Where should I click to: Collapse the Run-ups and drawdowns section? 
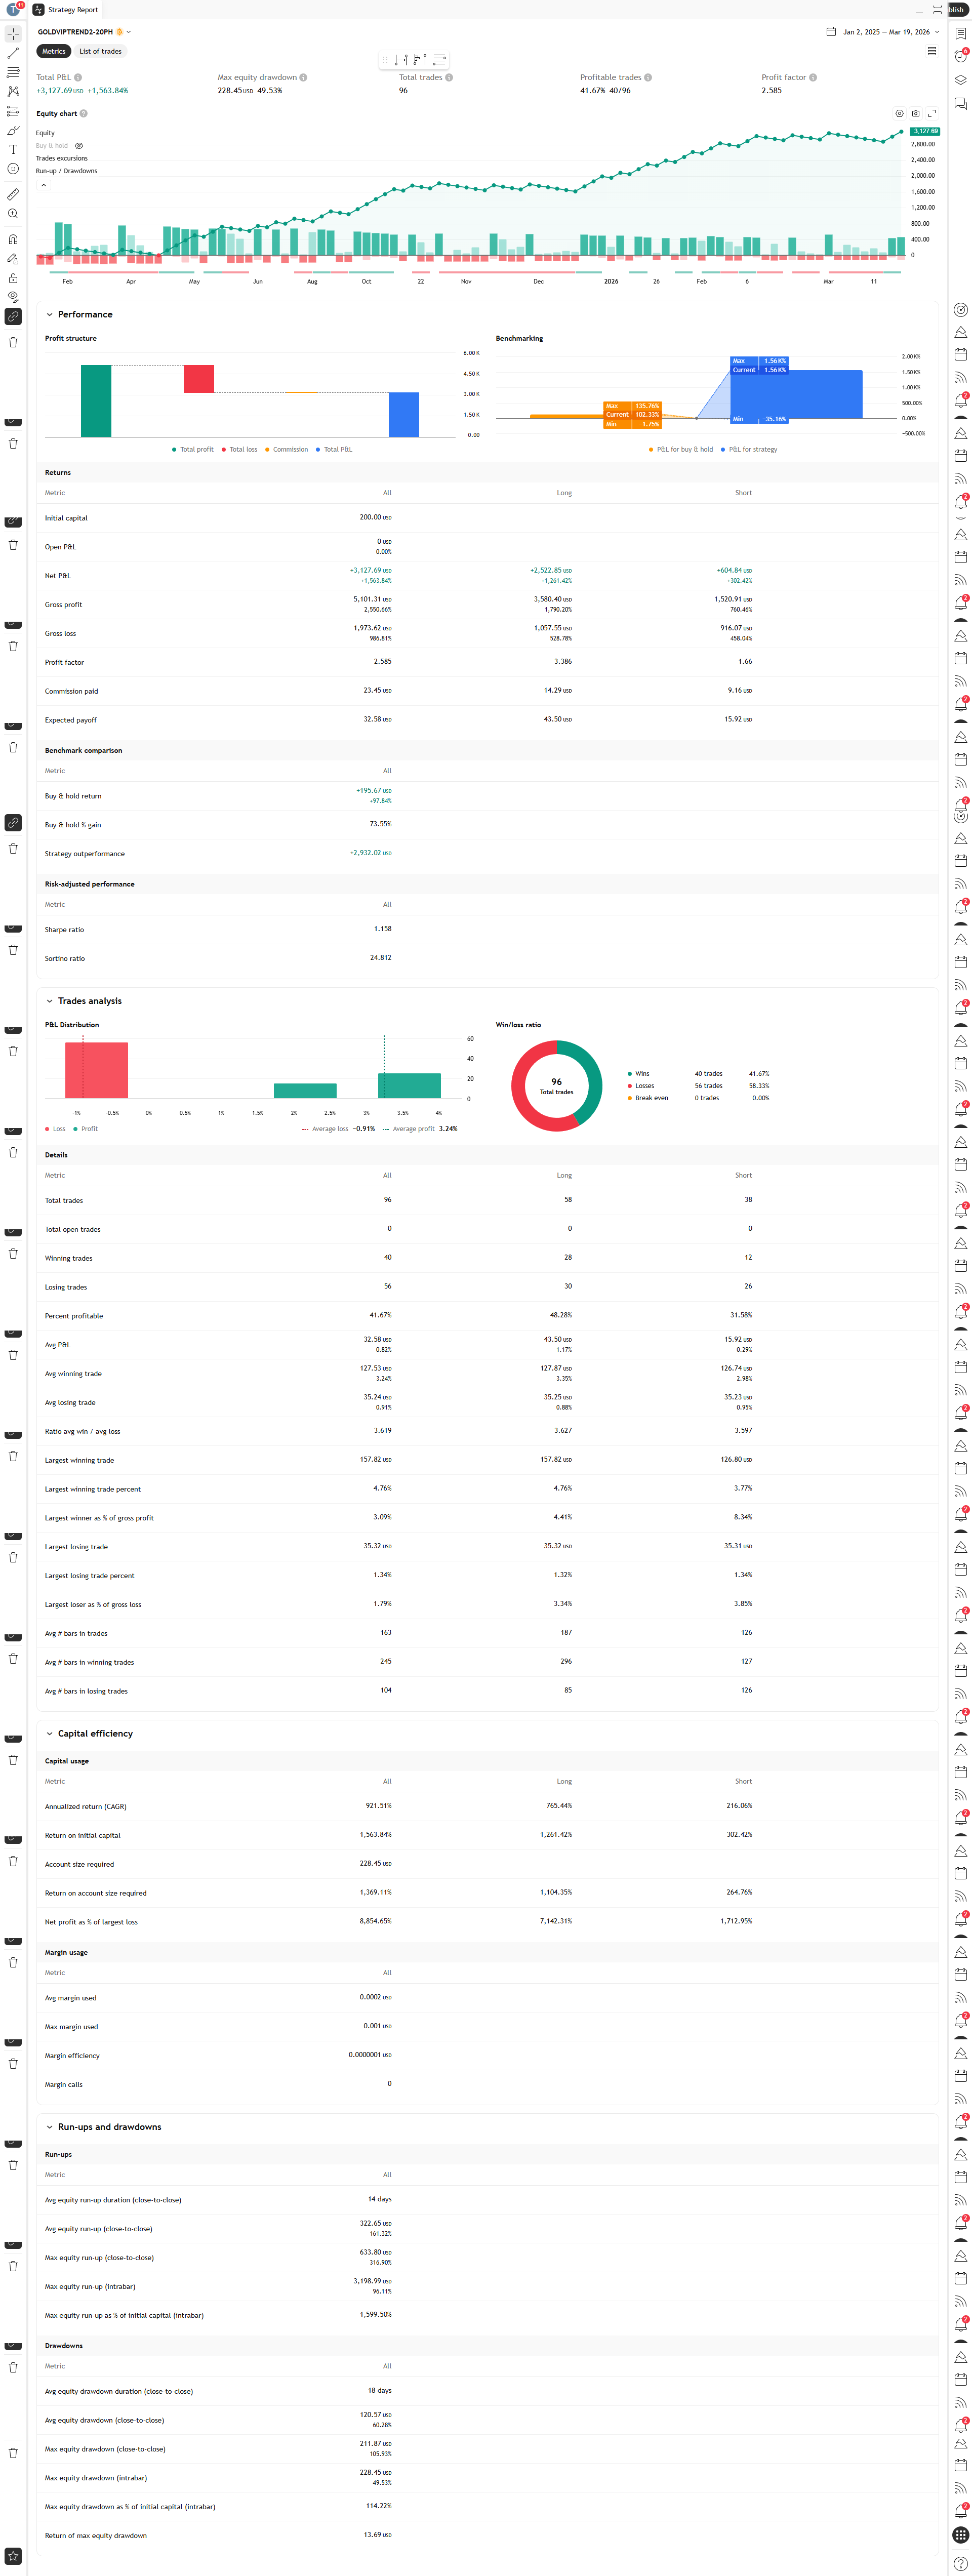tap(49, 2127)
